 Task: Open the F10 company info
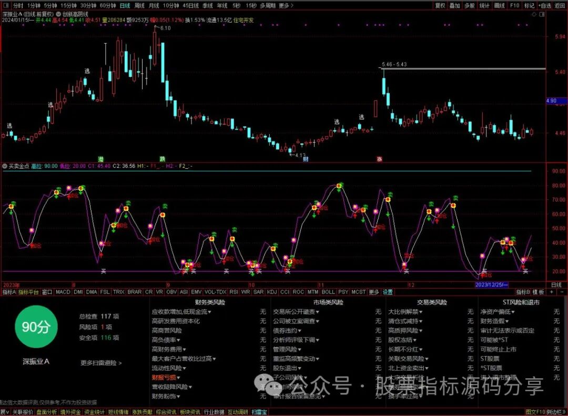pyautogui.click(x=514, y=5)
